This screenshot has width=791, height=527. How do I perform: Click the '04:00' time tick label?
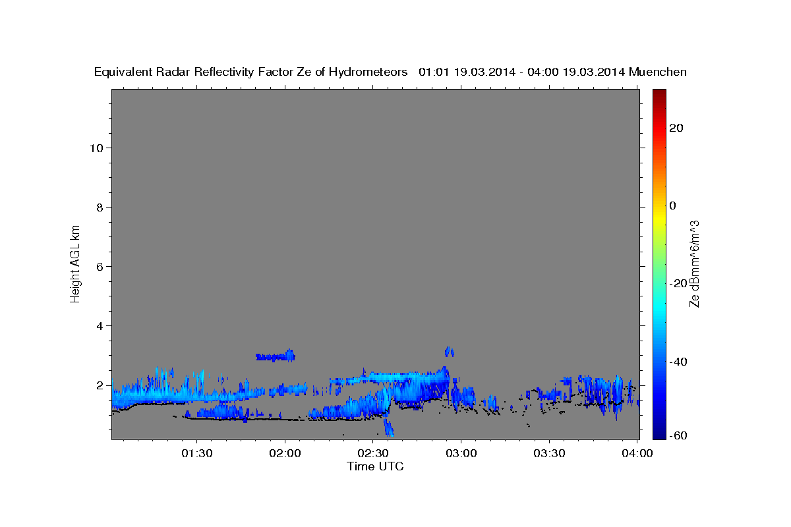point(638,453)
